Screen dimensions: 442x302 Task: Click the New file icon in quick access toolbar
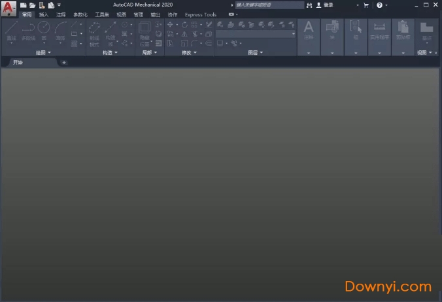(23, 5)
